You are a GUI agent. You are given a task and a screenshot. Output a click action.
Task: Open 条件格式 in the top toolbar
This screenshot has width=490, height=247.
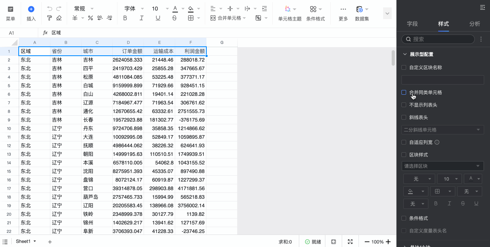[x=316, y=13]
